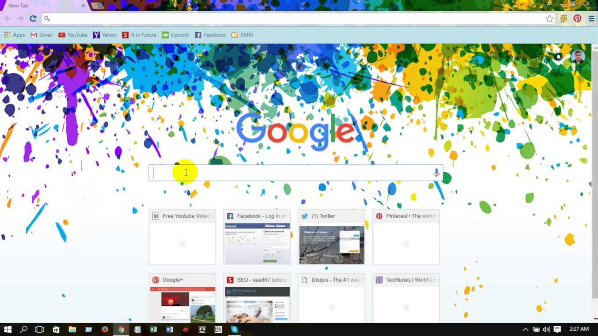This screenshot has width=598, height=336.
Task: Open the SQ extension icon
Action: click(x=564, y=19)
